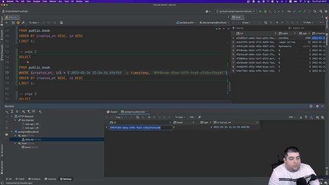The width and height of the screenshot is (329, 185).
Task: Run the go build configuration with green play button
Action: [x=261, y=11]
